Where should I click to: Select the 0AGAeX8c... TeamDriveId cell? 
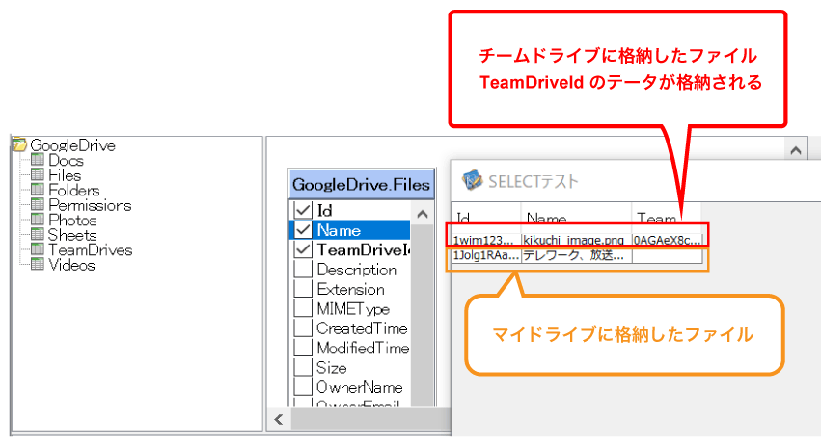(667, 240)
